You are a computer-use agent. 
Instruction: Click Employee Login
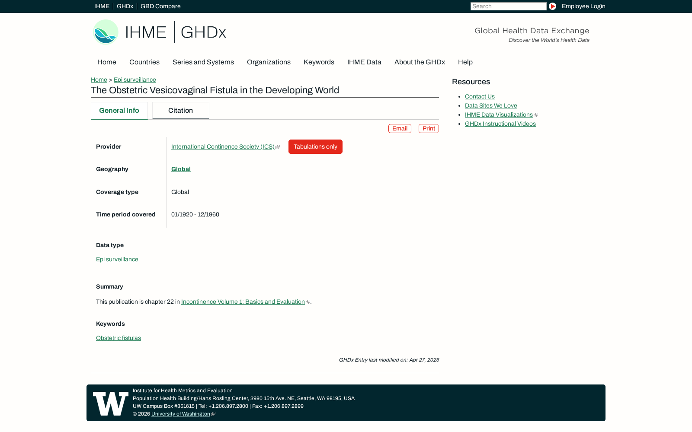click(583, 6)
